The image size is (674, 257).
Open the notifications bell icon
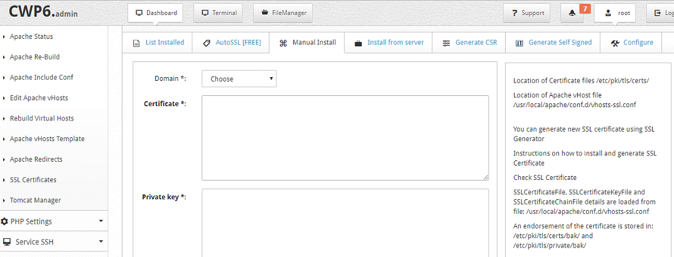click(572, 13)
